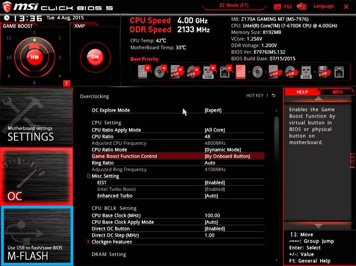The width and height of the screenshot is (356, 266).
Task: Close the BIOS with the red X
Action: 346,7
